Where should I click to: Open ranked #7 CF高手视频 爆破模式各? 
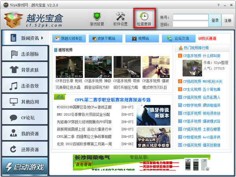click(202, 121)
